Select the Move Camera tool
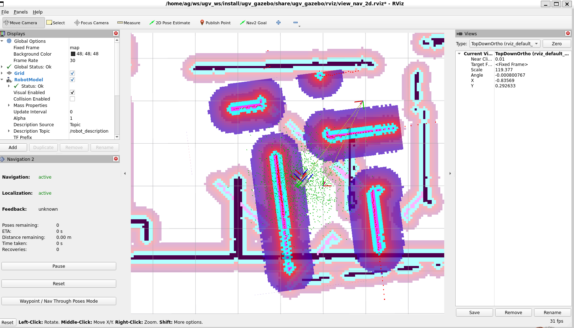Screen dimensions: 574x328 tap(24, 22)
